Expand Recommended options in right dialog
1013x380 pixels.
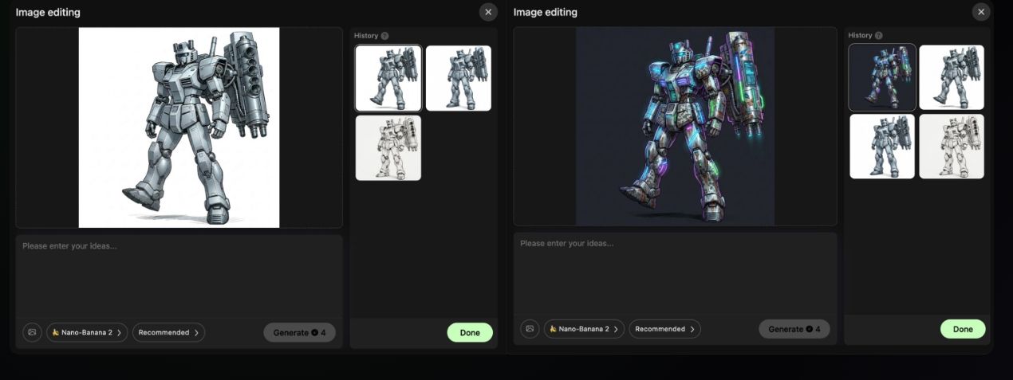click(664, 329)
